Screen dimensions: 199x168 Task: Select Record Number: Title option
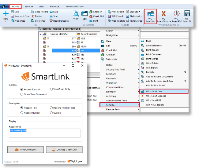pyautogui.click(x=51, y=108)
